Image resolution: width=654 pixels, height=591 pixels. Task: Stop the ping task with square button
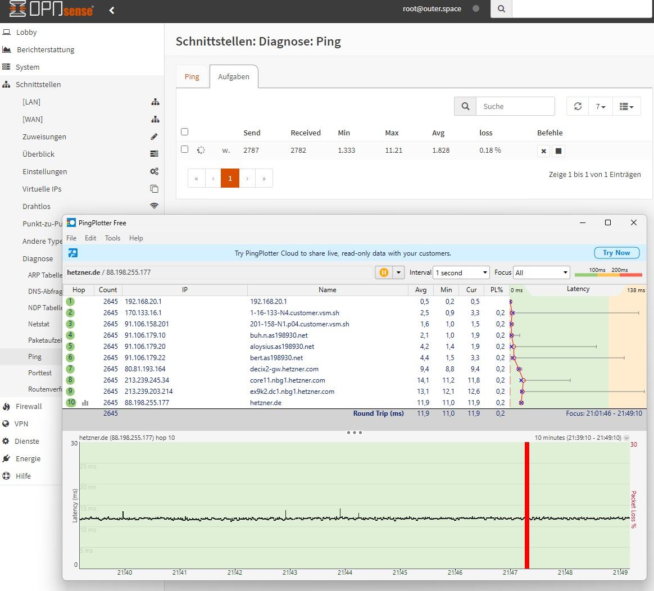(558, 151)
